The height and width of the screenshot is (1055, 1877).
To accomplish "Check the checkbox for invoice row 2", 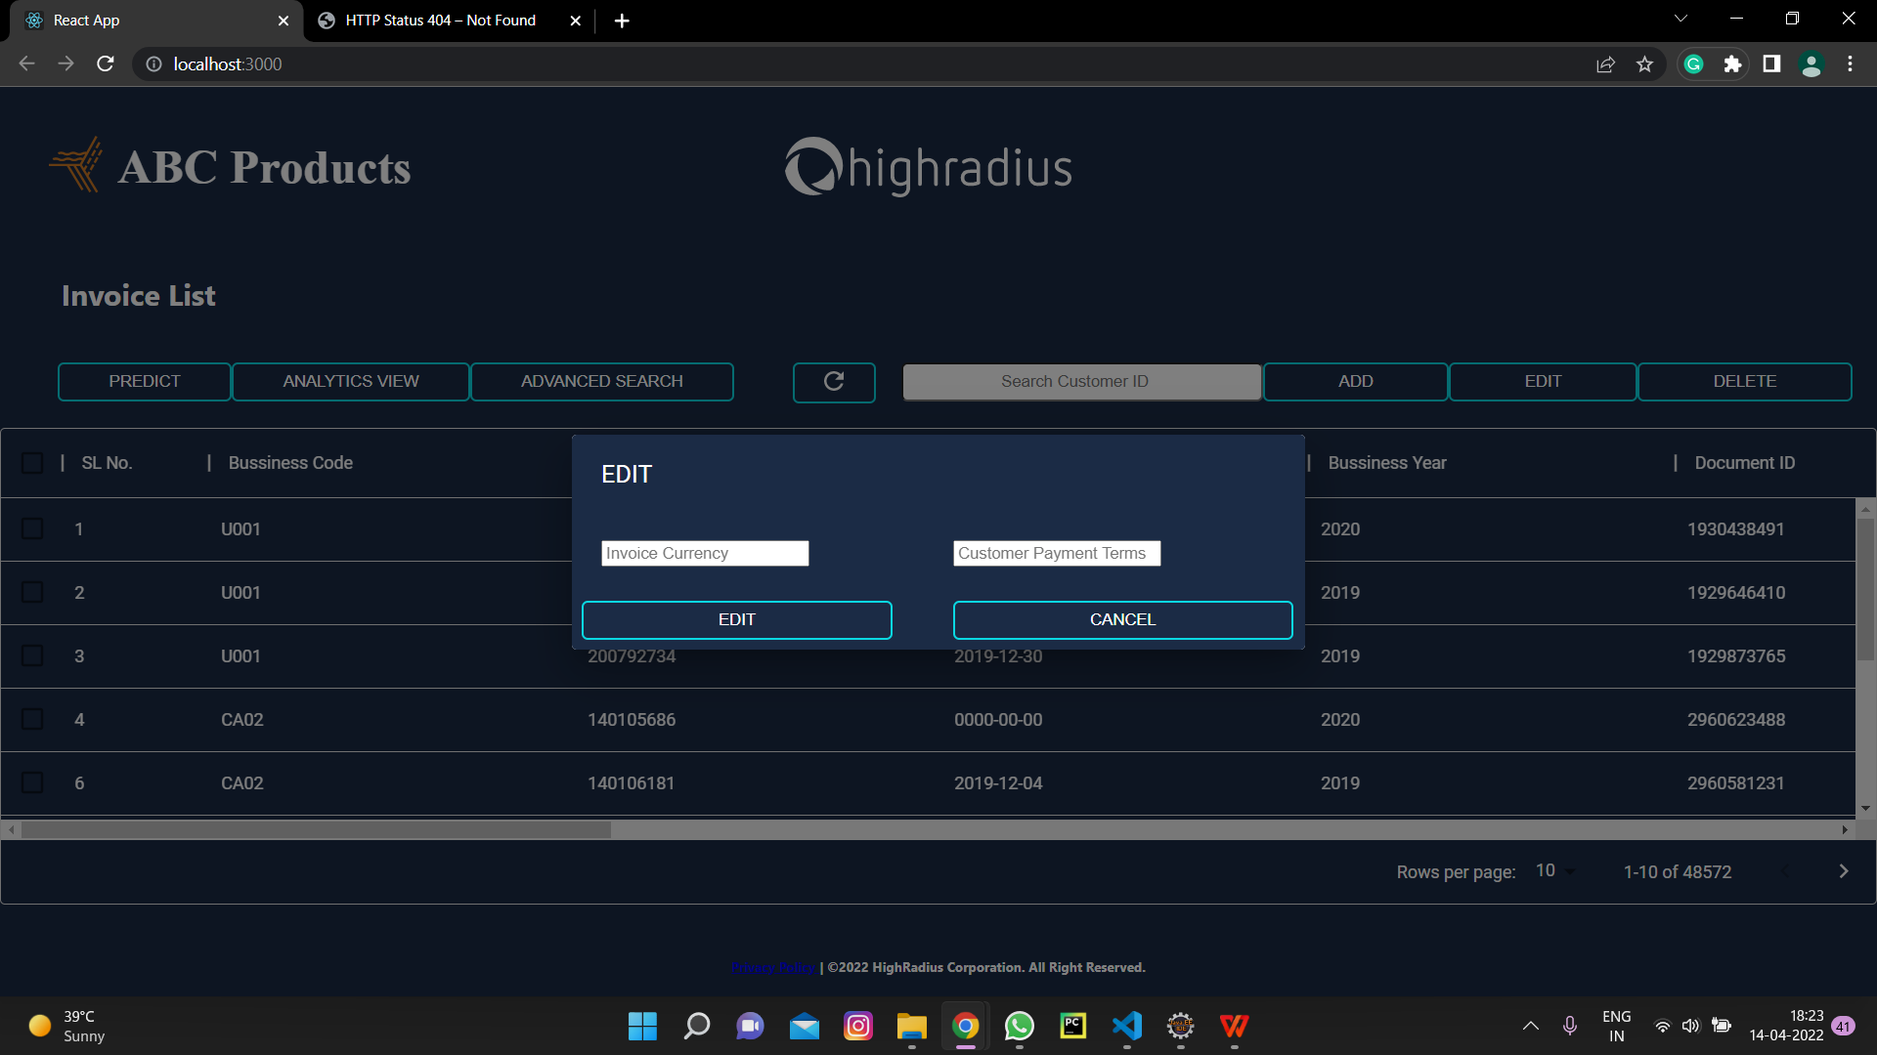I will [33, 592].
